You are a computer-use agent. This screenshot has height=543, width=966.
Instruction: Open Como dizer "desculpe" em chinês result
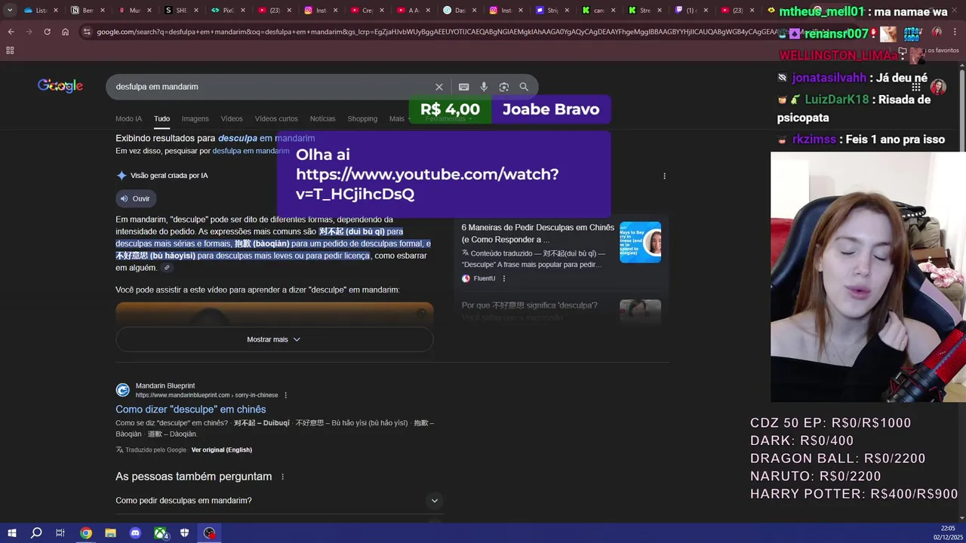coord(190,410)
